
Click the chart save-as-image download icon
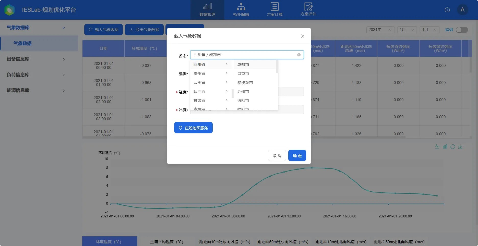pos(460,147)
